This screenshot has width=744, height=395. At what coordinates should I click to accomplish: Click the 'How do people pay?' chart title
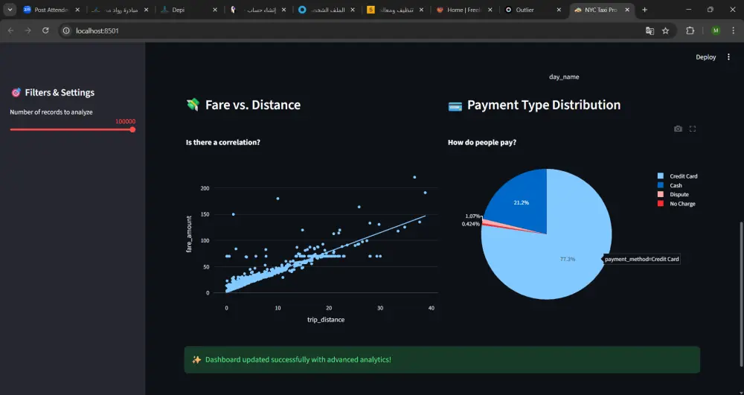click(482, 142)
